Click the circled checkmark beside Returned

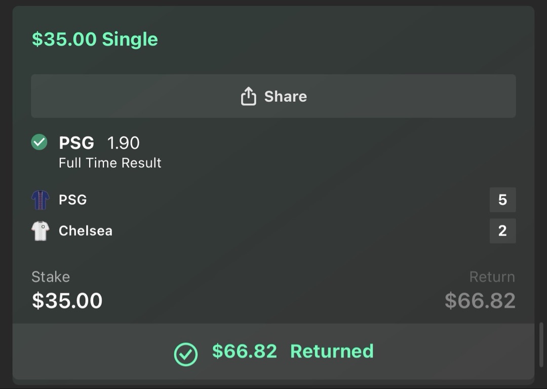[186, 354]
